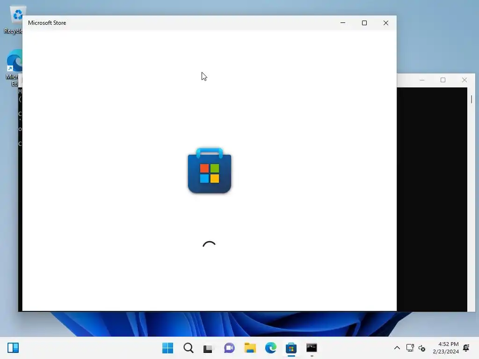Open taskbar Search
Screen dimensions: 479x359
(188, 348)
